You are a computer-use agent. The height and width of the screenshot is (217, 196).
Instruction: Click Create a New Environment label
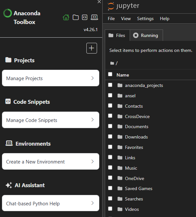pyautogui.click(x=35, y=162)
